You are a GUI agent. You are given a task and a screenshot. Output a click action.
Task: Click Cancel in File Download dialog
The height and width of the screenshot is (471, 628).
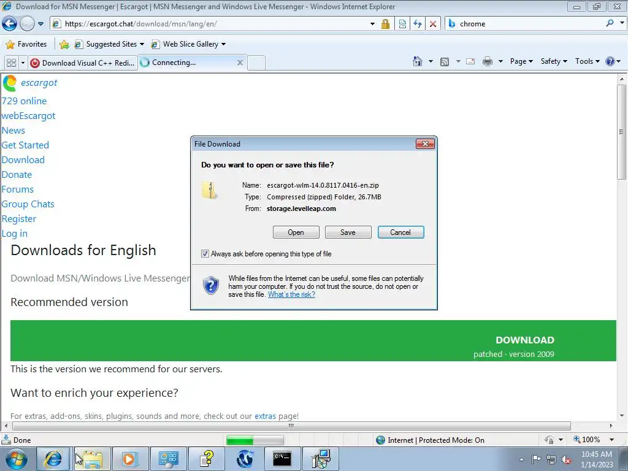(x=400, y=232)
